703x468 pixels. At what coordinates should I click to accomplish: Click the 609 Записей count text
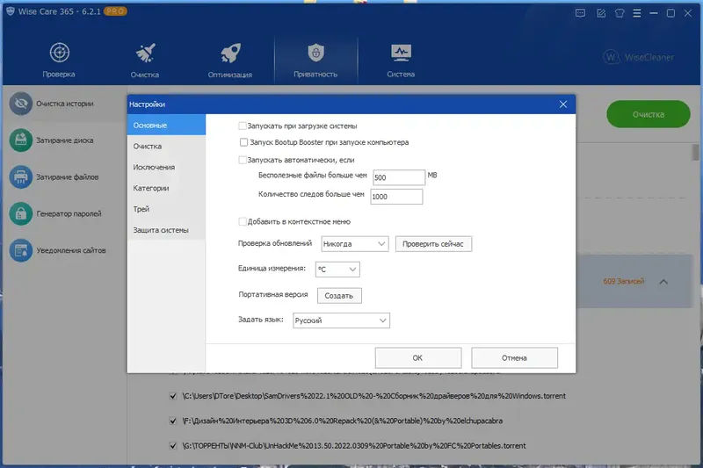[x=624, y=281]
